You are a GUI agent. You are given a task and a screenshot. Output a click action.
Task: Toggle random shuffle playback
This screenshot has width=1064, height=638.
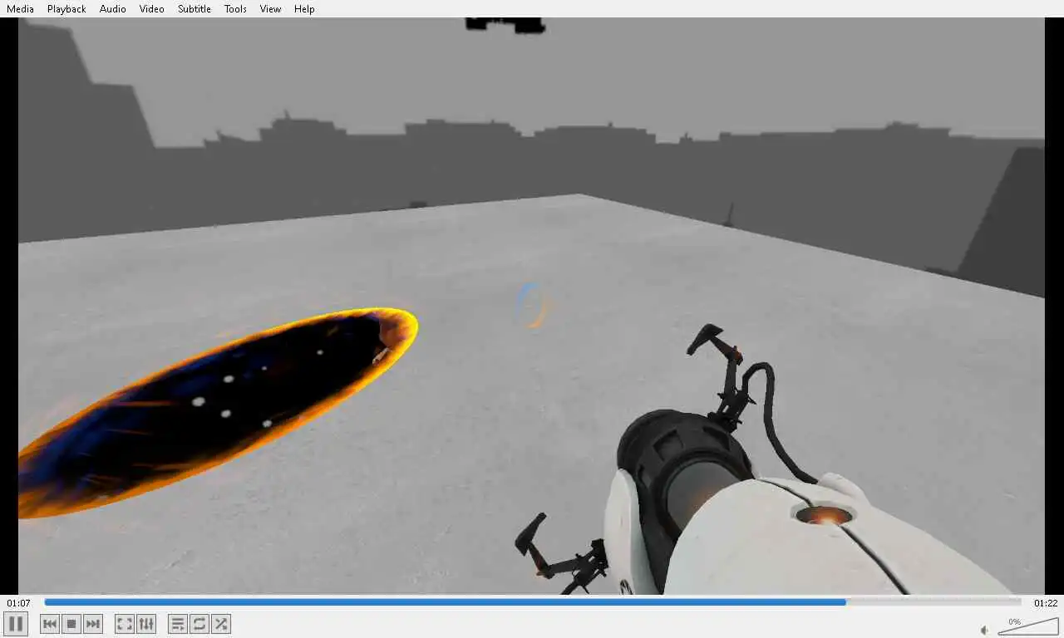(221, 624)
